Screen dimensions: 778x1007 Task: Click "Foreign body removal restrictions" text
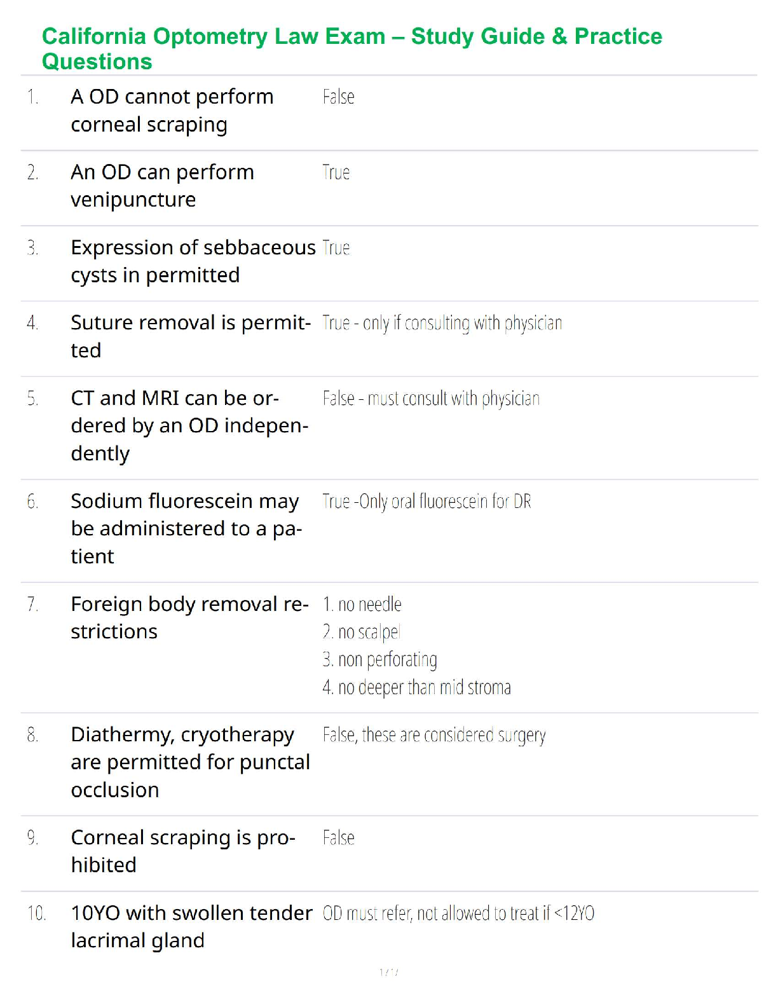click(189, 618)
